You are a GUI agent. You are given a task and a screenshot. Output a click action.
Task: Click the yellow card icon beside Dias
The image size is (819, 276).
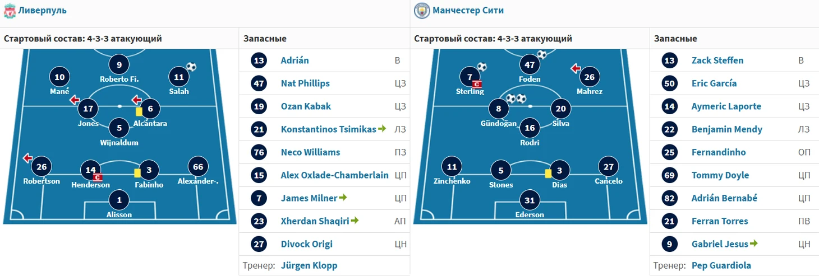point(548,174)
